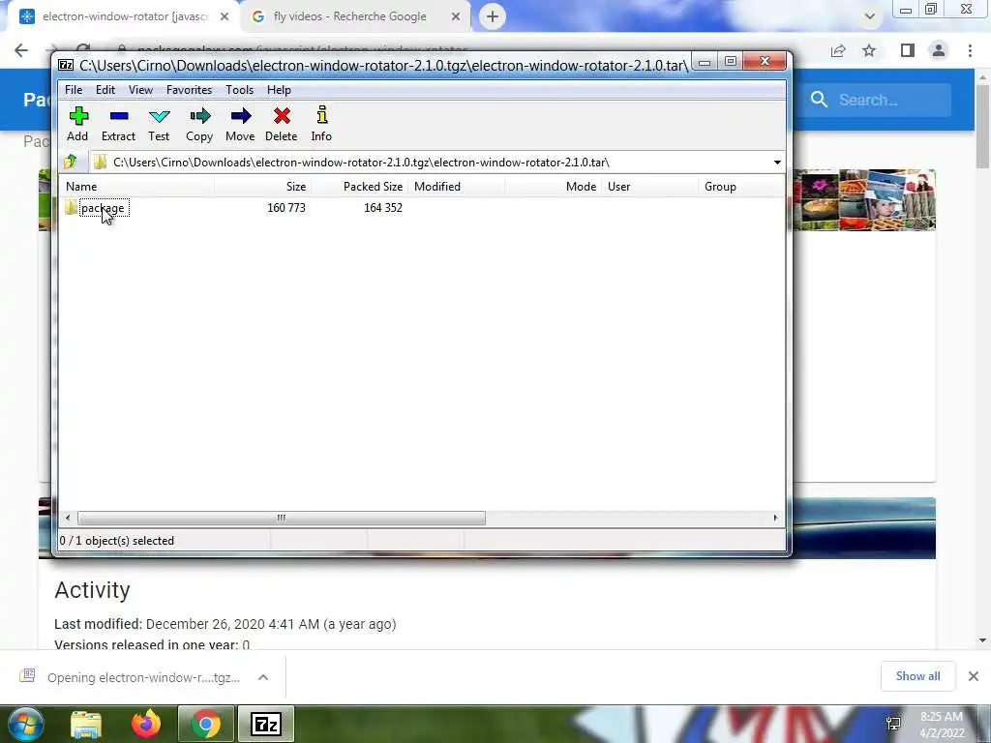Sort by the Name column header
The height and width of the screenshot is (743, 991).
click(x=137, y=187)
